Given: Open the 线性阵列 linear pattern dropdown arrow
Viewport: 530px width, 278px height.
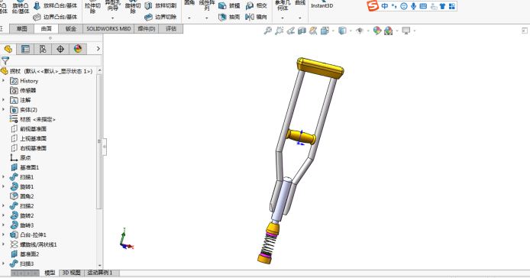Looking at the screenshot, I should [x=206, y=18].
